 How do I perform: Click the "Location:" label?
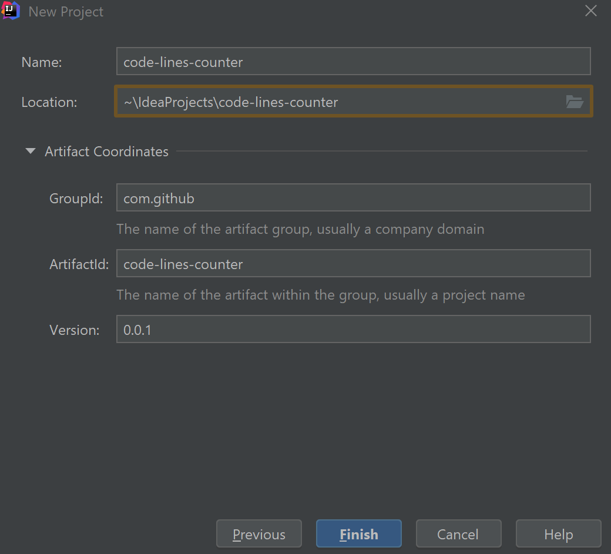(x=49, y=102)
